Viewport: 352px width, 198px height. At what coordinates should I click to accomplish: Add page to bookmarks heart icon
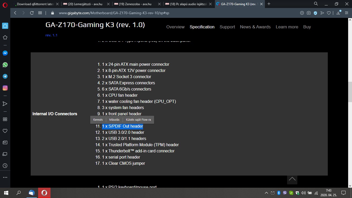click(x=329, y=13)
